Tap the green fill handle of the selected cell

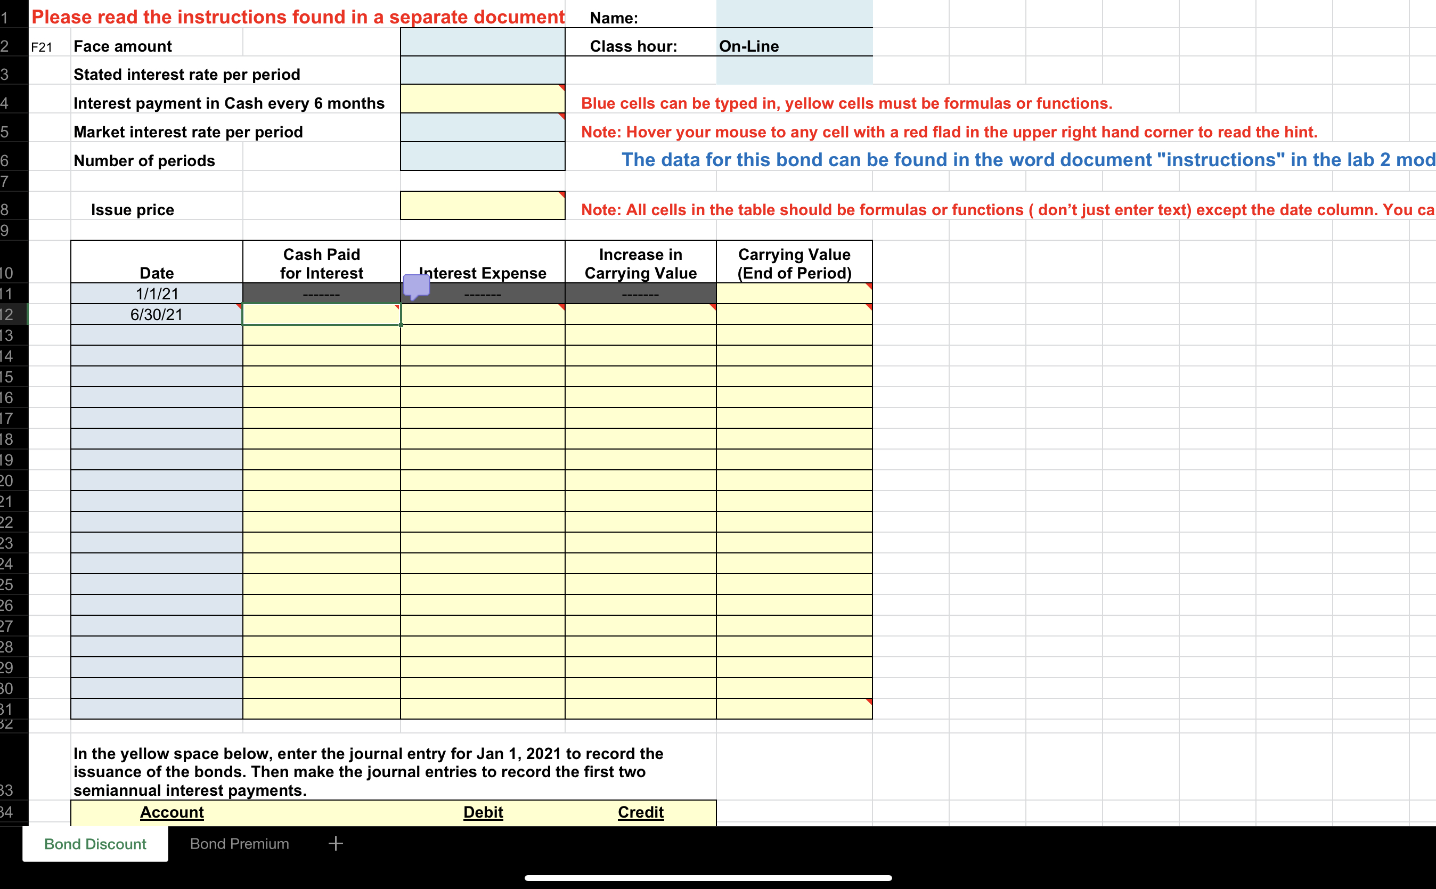pyautogui.click(x=401, y=324)
